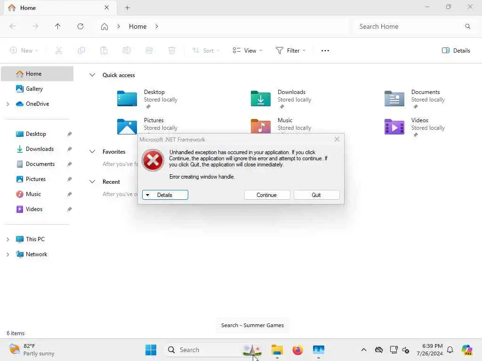
Task: Open a new tab with plus button
Action: tap(127, 8)
